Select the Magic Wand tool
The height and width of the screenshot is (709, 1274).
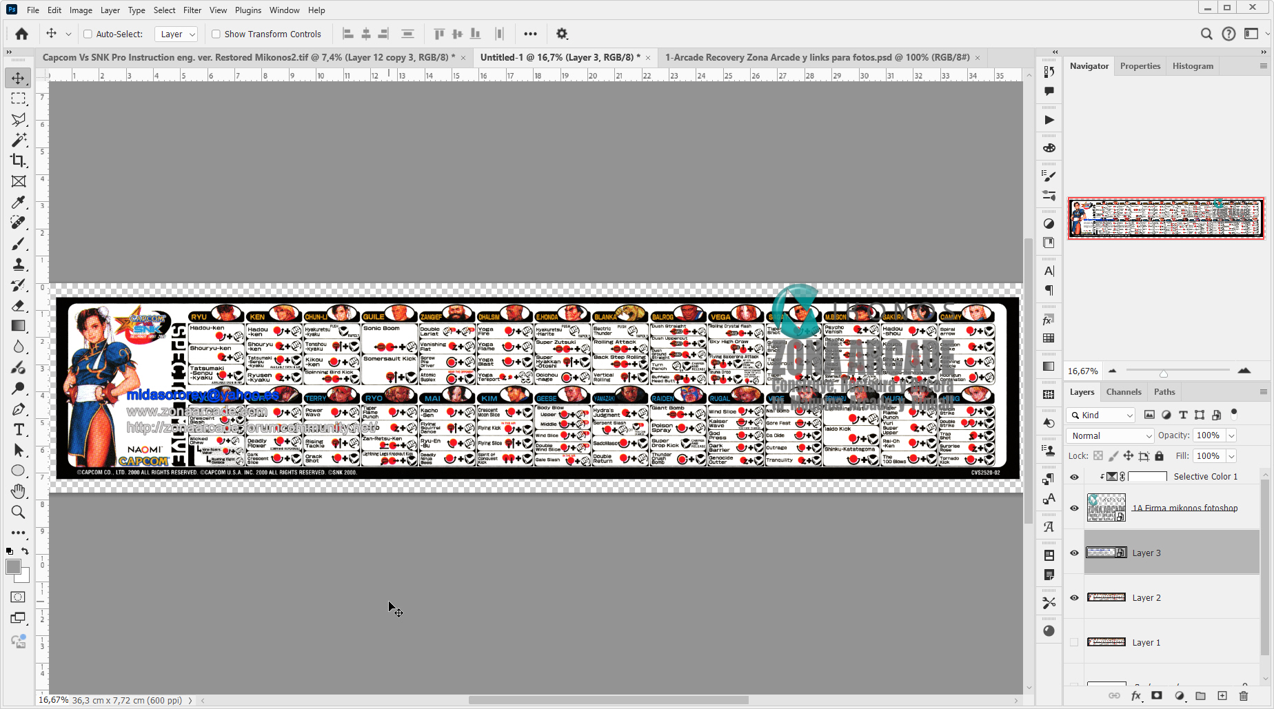click(x=19, y=140)
